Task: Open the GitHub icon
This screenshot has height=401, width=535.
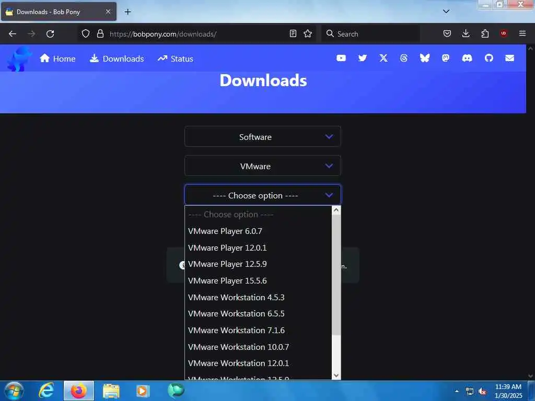Action: tap(489, 58)
